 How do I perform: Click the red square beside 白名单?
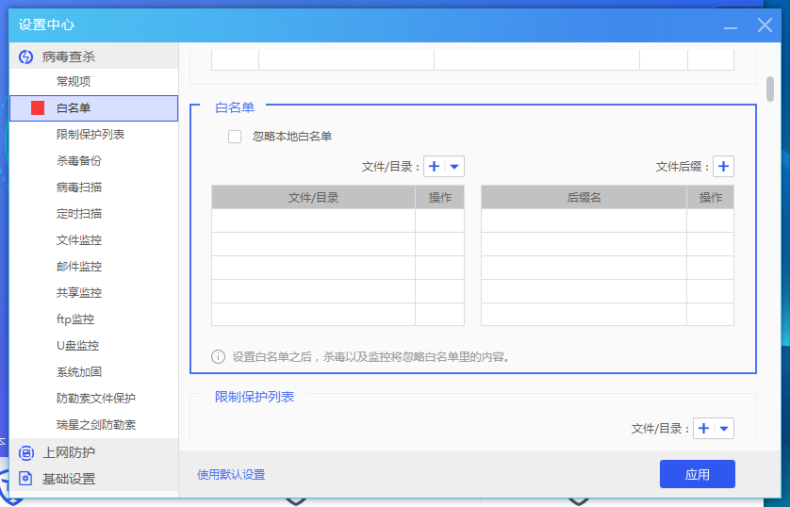38,107
